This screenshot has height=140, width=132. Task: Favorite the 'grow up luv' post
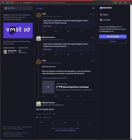coord(65,123)
